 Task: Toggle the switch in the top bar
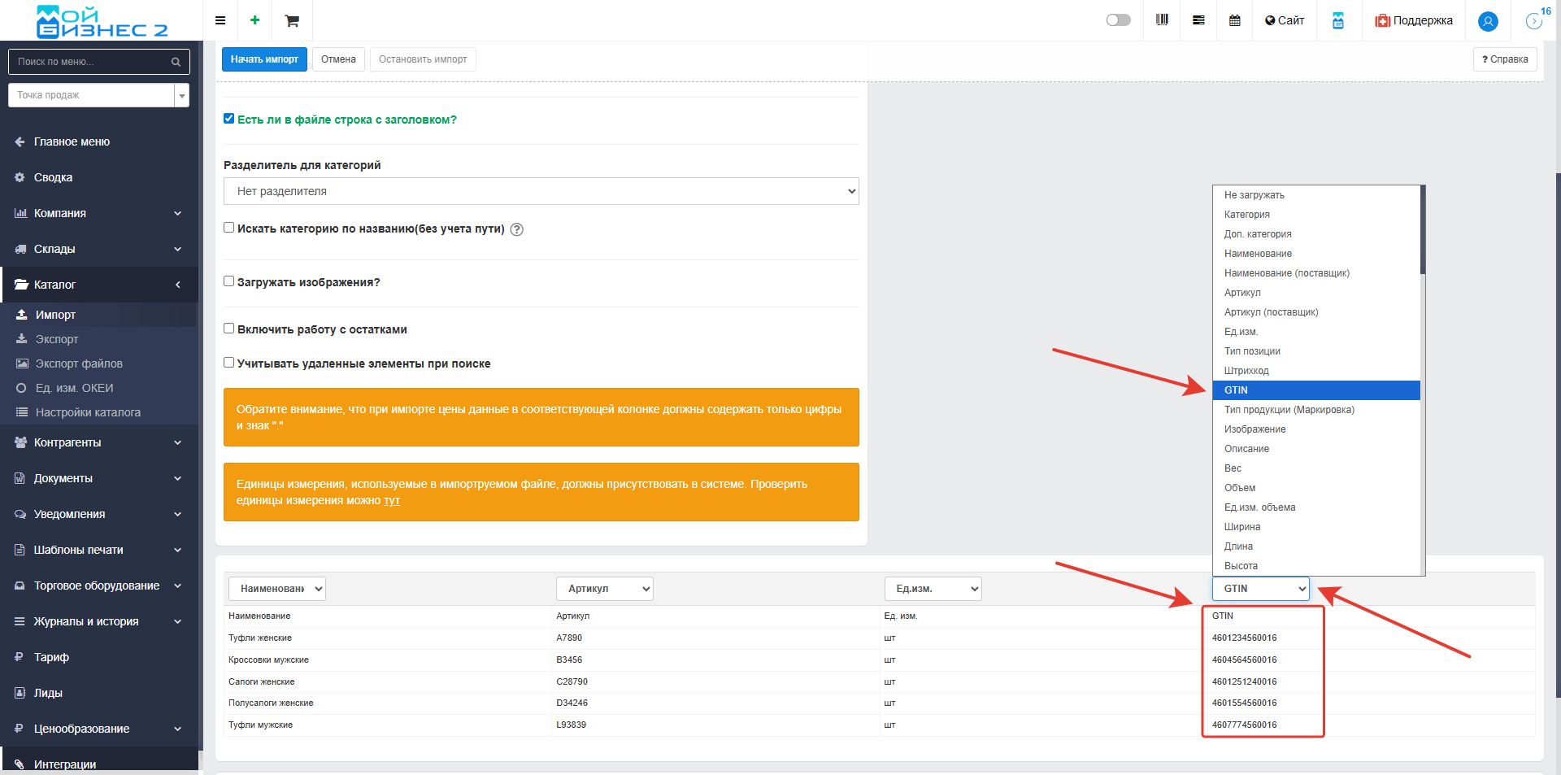point(1118,20)
